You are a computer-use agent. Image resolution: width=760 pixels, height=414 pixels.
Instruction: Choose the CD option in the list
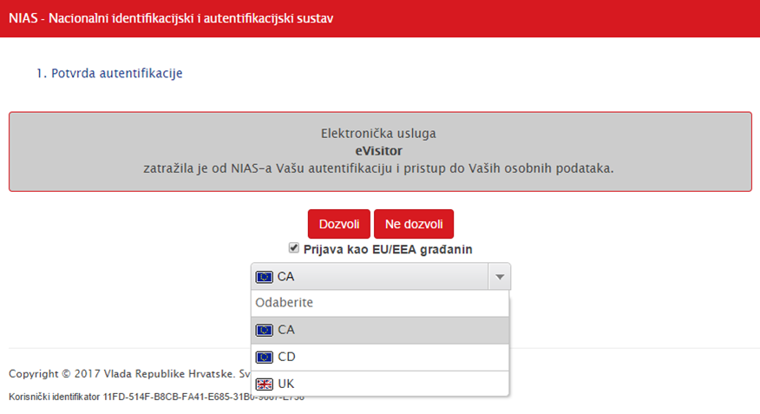tap(287, 357)
